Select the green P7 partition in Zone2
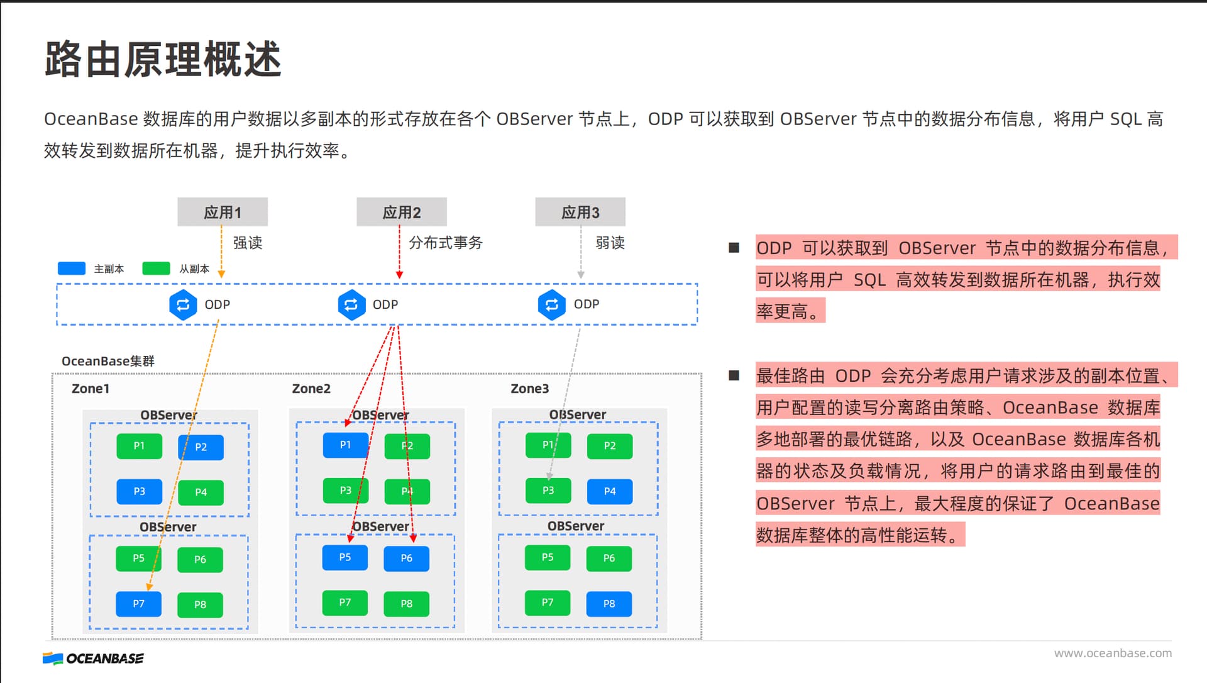This screenshot has height=683, width=1207. coord(344,602)
